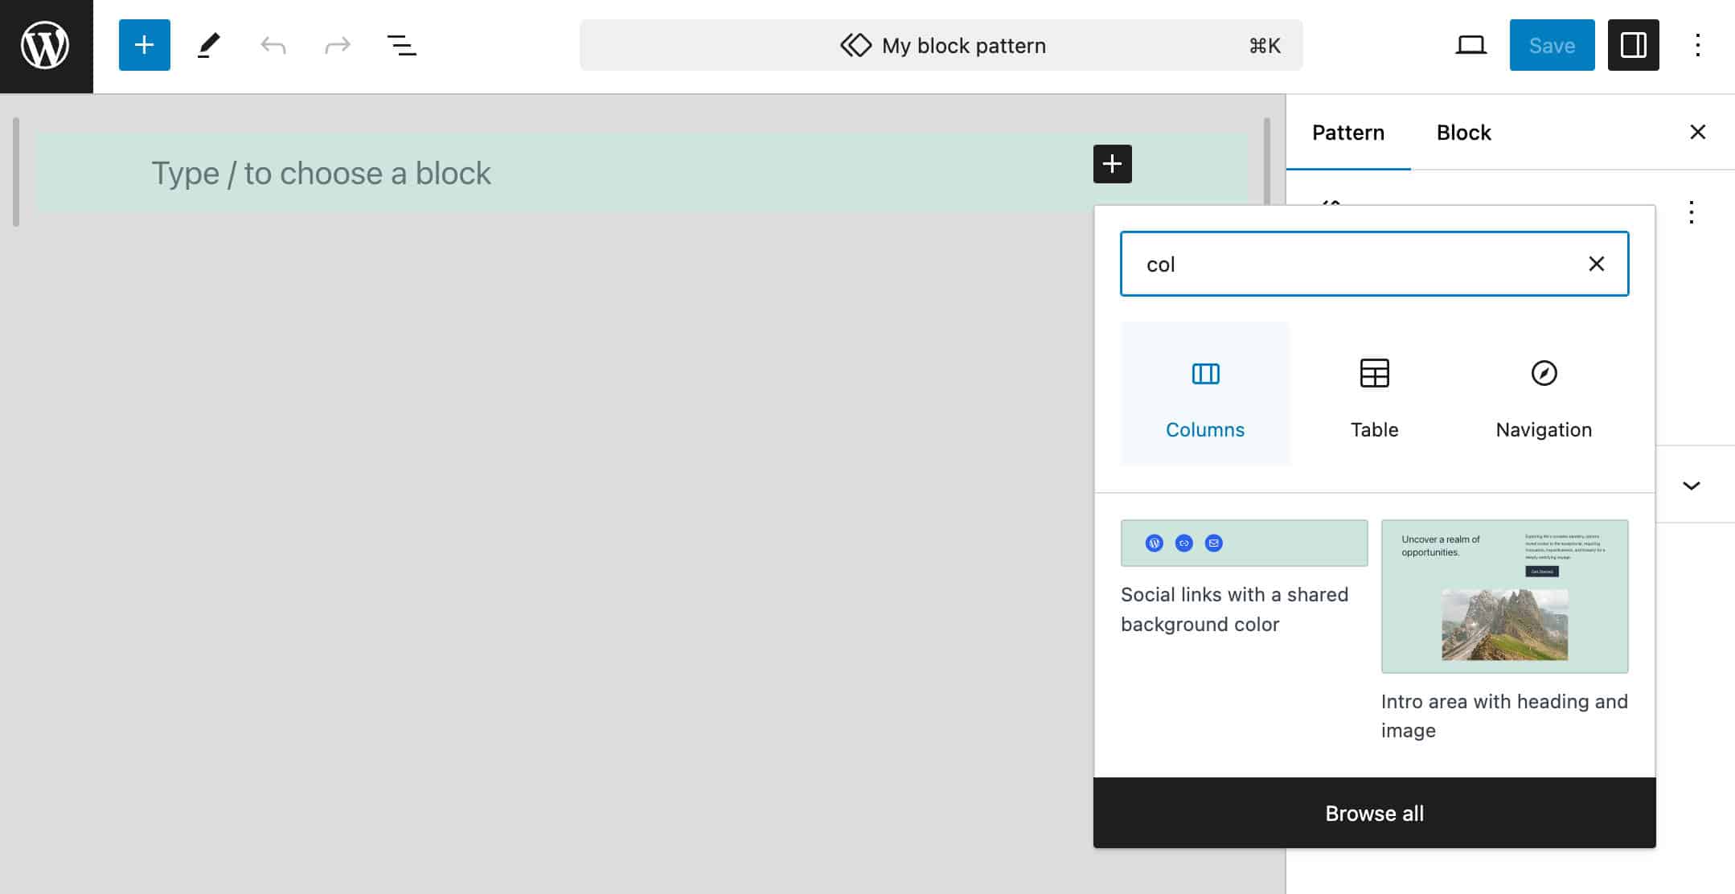This screenshot has width=1735, height=894.
Task: Choose Intro area with heading pattern thumbnail
Action: coord(1504,596)
